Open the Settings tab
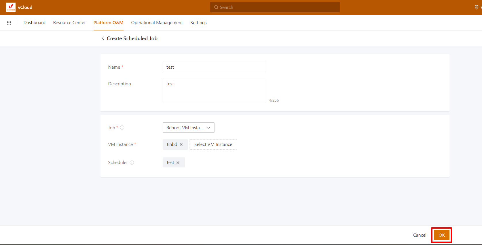Screen dimensions: 482x245 tap(198, 23)
